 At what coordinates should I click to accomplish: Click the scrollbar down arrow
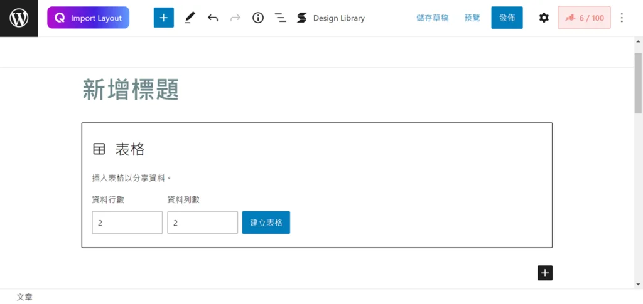pyautogui.click(x=639, y=284)
